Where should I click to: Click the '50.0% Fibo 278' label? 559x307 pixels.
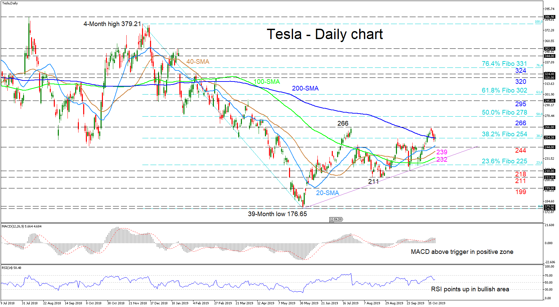point(504,113)
